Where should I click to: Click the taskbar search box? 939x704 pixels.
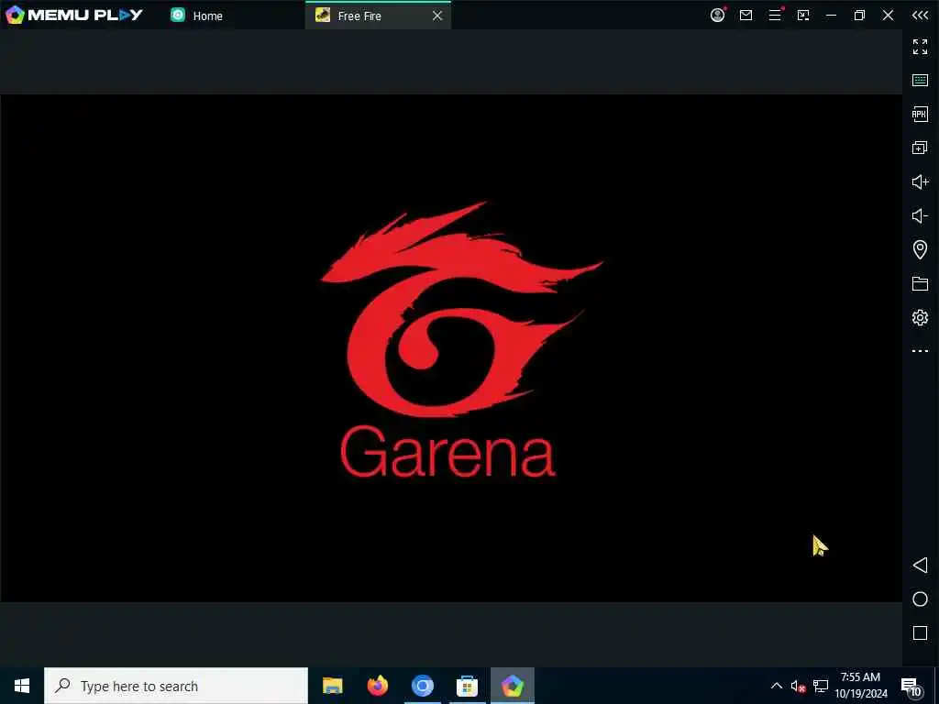[176, 686]
